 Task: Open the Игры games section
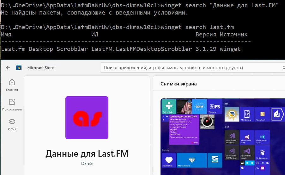point(12,125)
